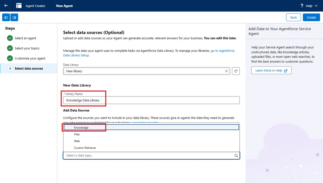The image size is (323, 183).
Task: Select Knowledge from the data type list
Action: [151, 128]
